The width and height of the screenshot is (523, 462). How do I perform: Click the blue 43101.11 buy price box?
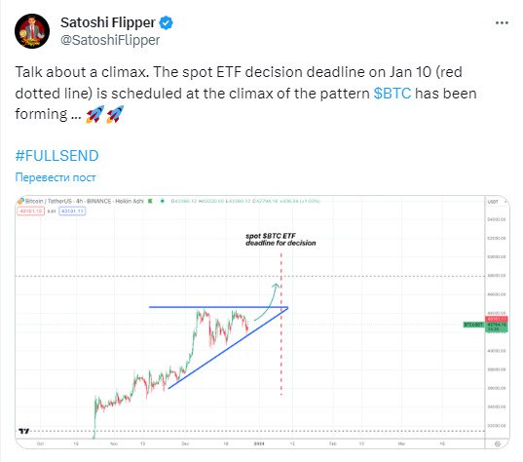click(x=72, y=211)
